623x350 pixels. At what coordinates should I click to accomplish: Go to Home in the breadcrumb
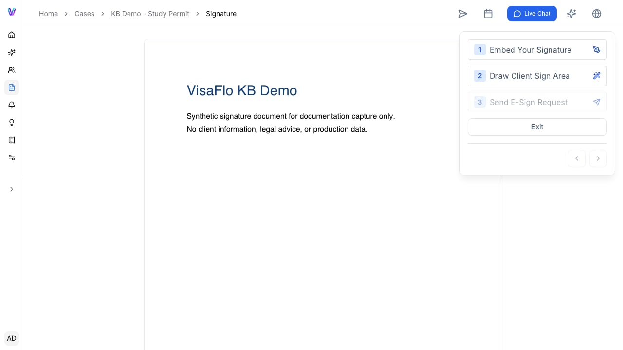(48, 14)
